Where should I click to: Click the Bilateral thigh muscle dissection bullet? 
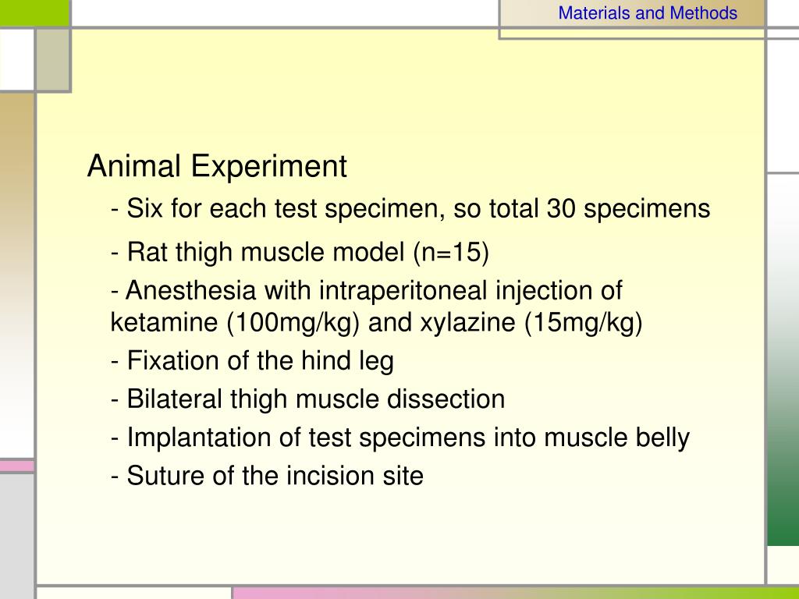307,399
